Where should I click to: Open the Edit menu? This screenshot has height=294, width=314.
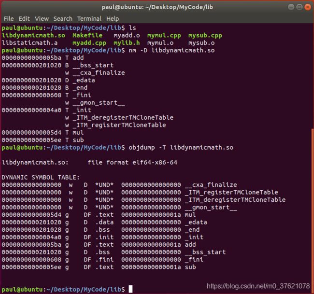[x=24, y=19]
